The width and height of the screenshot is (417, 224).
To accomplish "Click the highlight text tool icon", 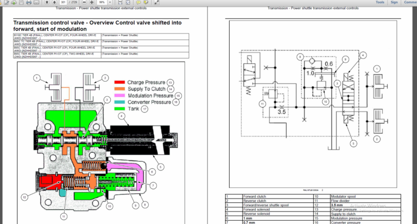I will tap(146, 2).
